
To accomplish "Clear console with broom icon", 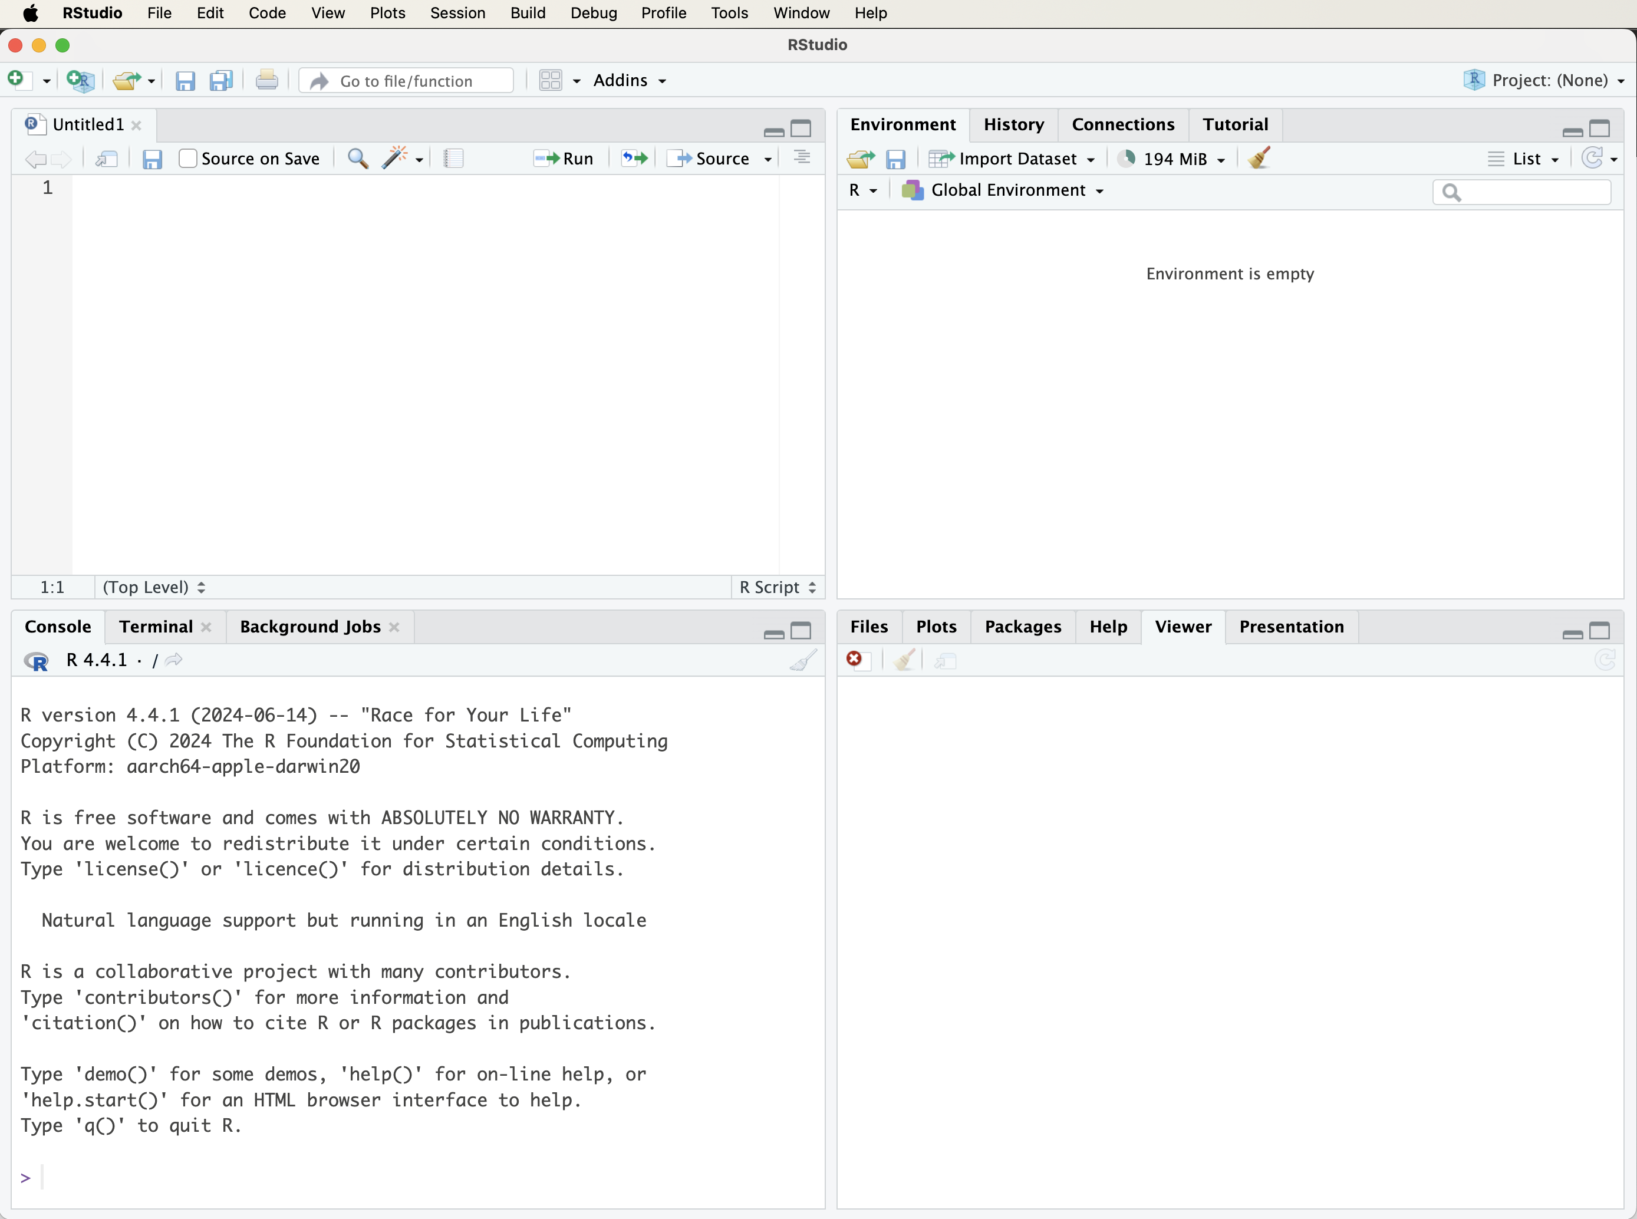I will pos(803,660).
